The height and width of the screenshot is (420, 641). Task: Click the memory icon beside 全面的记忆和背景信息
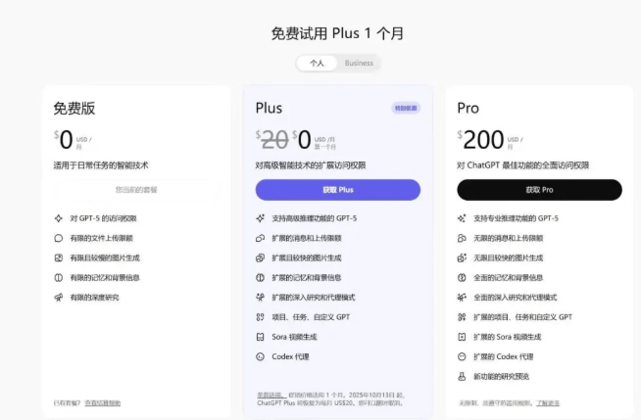point(462,277)
